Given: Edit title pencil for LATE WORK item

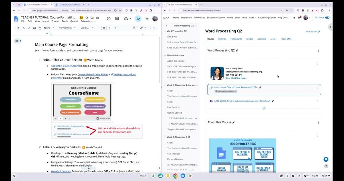Looking at the screenshot, I should [273, 101].
